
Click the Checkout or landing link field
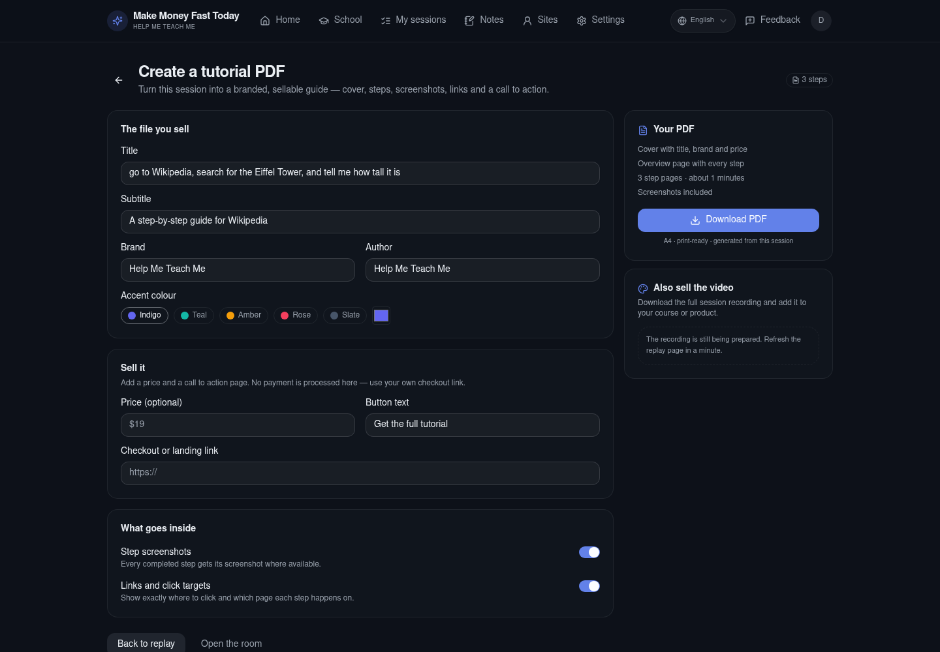[360, 473]
